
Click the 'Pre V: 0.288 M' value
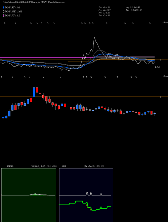134,10
